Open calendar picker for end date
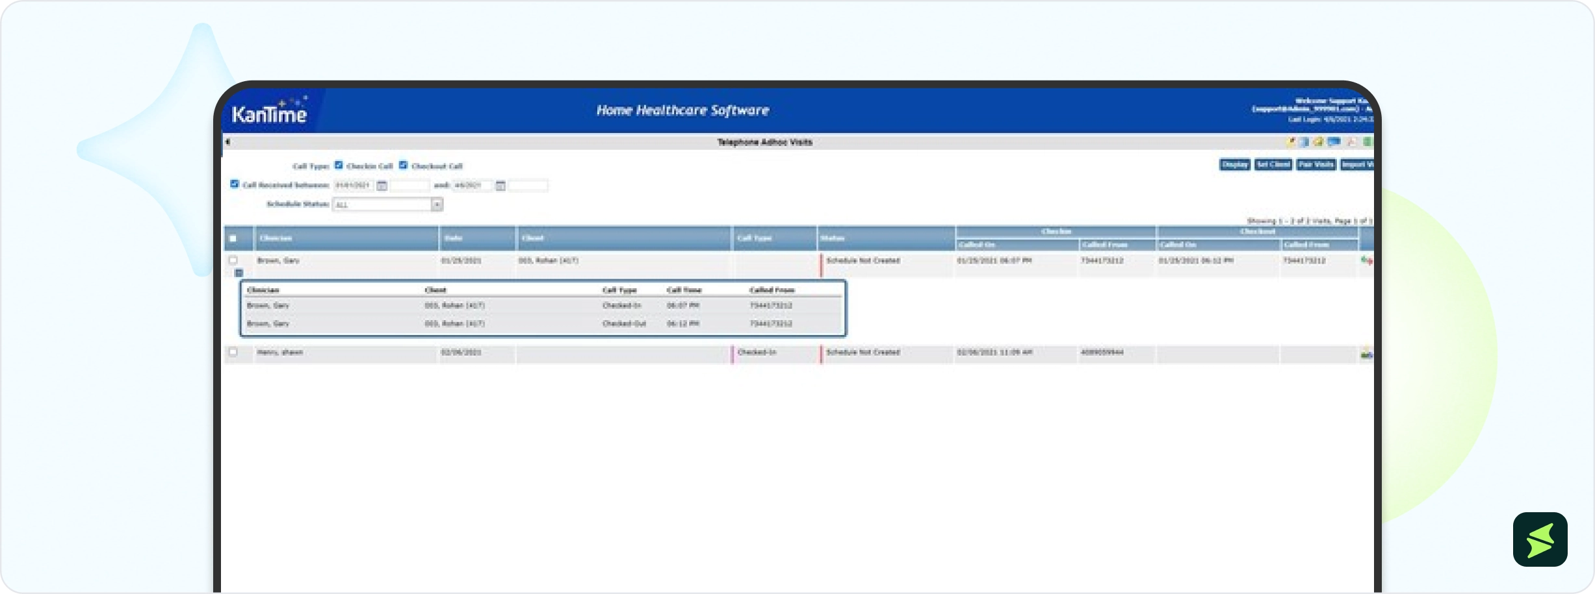This screenshot has height=594, width=1595. click(500, 186)
